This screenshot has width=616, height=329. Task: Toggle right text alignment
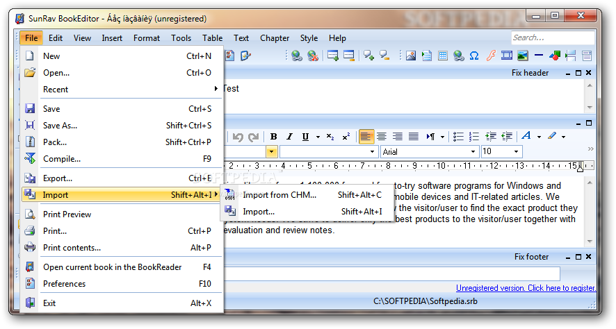point(398,137)
